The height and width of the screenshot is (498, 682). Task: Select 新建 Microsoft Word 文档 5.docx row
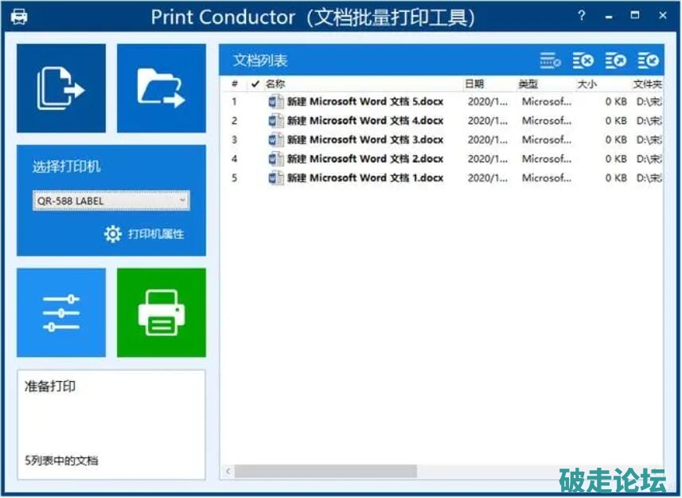364,102
